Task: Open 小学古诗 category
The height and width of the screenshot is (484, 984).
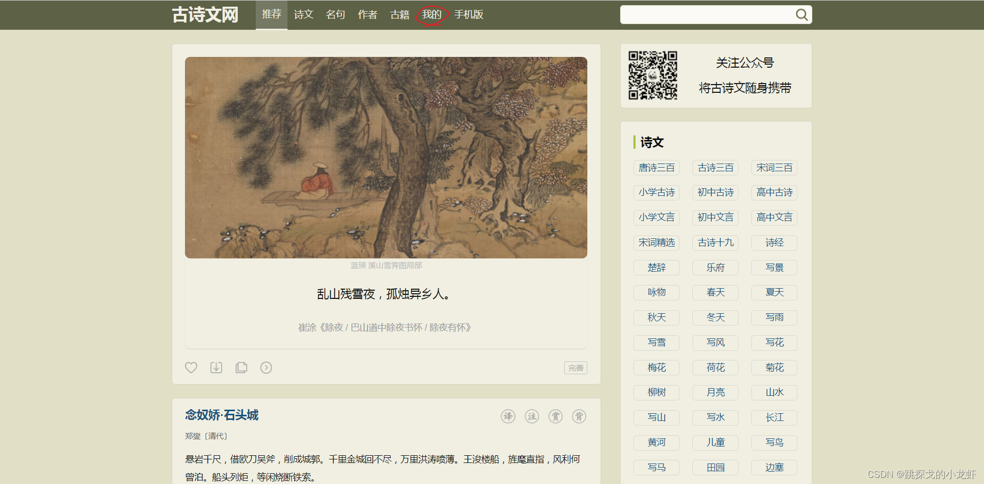Action: click(657, 192)
